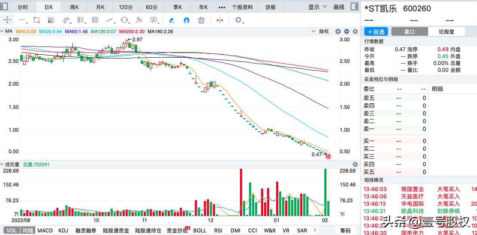
Task: Select the crosshair move tool
Action: pos(7,20)
